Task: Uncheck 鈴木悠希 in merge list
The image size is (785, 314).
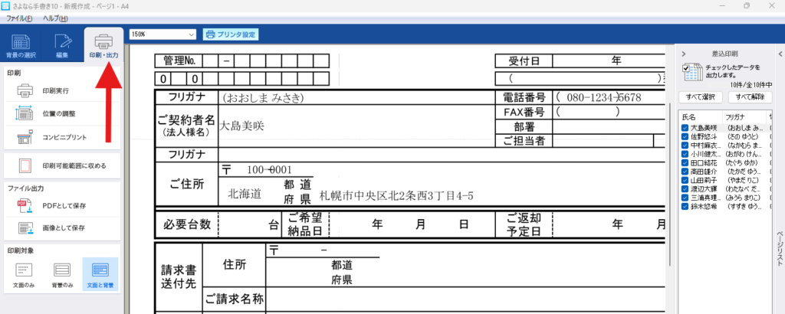Action: click(685, 207)
